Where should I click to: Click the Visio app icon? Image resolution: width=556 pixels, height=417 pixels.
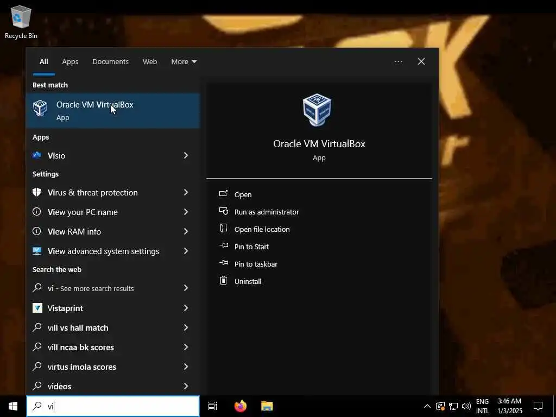click(x=37, y=155)
